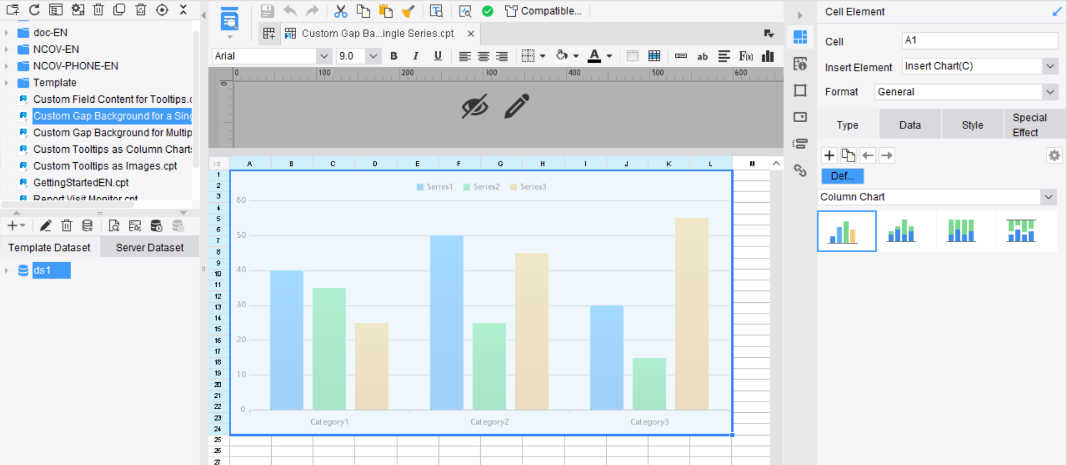Select the basic column chart thumbnail
Viewport: 1067px width, 465px height.
(x=846, y=231)
